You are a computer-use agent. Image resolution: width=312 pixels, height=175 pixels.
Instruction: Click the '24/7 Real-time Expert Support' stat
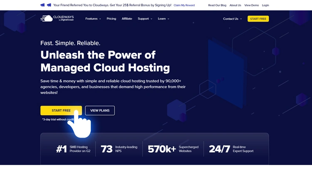click(231, 149)
